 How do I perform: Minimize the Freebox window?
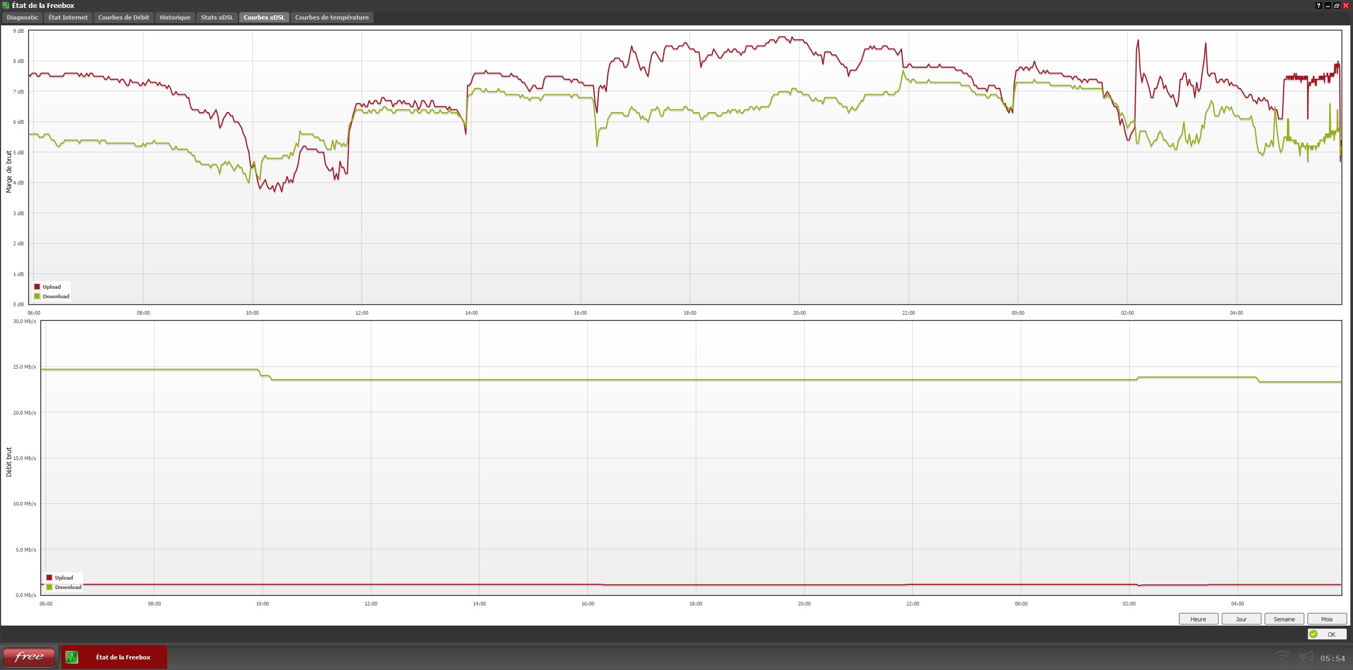click(x=1328, y=5)
